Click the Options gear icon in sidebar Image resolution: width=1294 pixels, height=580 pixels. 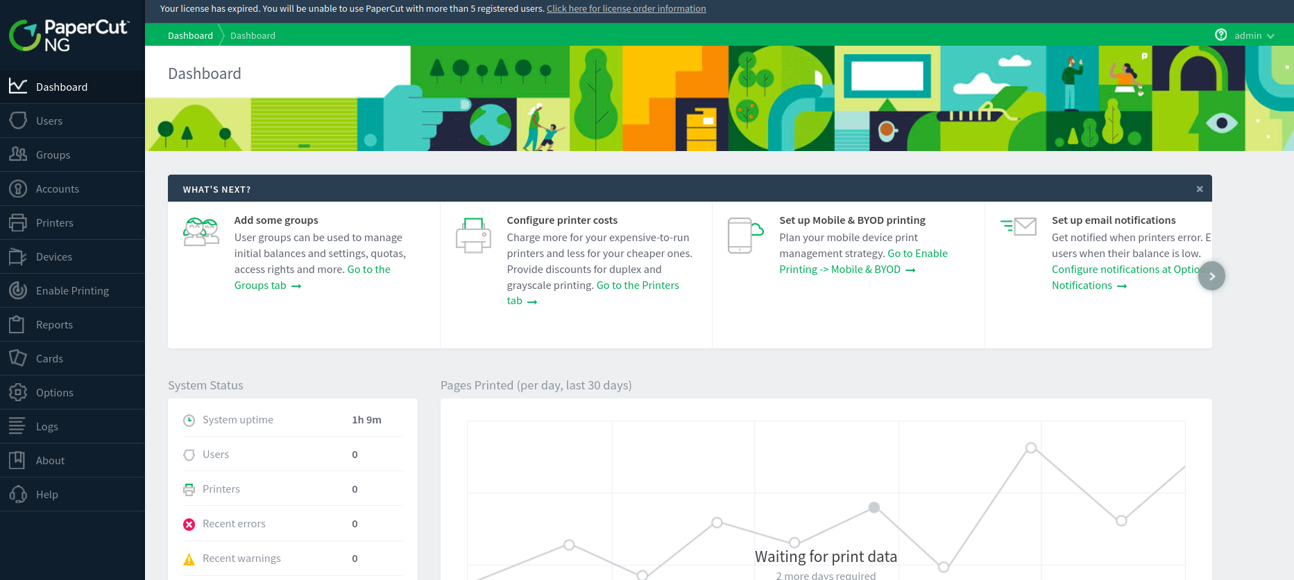(18, 392)
